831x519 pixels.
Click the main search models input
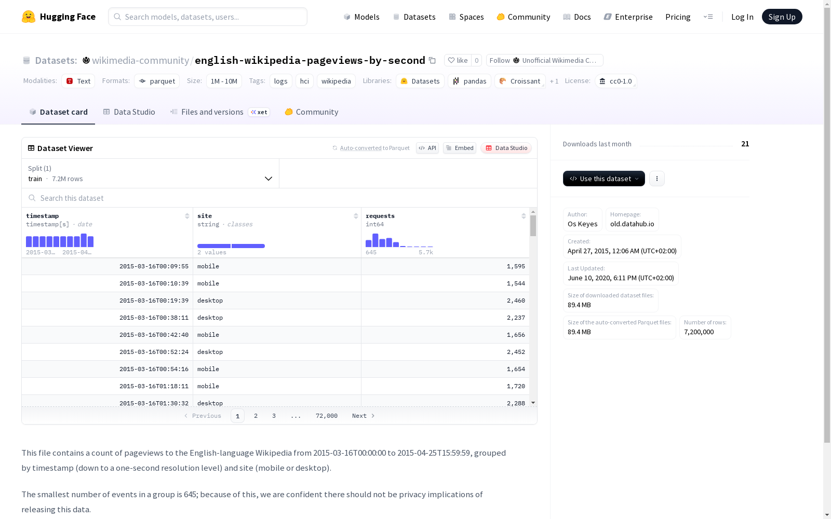click(x=208, y=17)
